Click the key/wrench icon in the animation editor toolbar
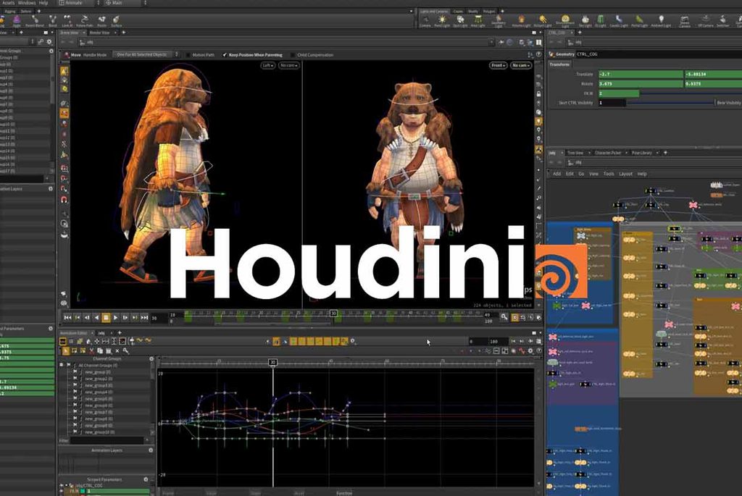 coord(126,351)
